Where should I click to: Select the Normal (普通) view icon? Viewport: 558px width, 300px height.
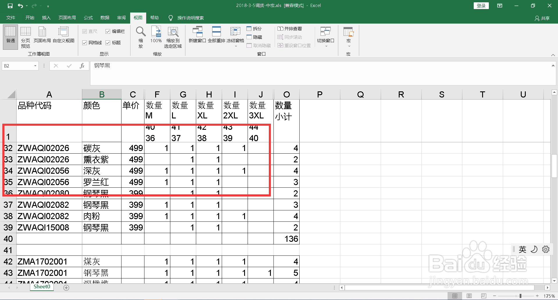coord(10,37)
